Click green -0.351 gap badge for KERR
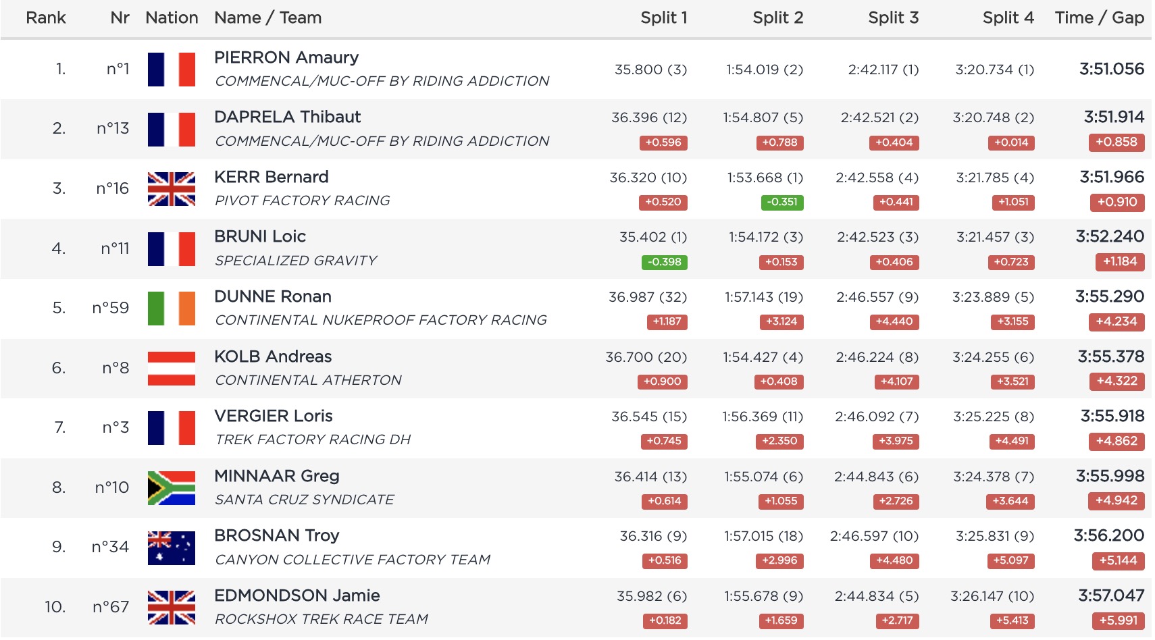The image size is (1155, 640). [x=781, y=202]
